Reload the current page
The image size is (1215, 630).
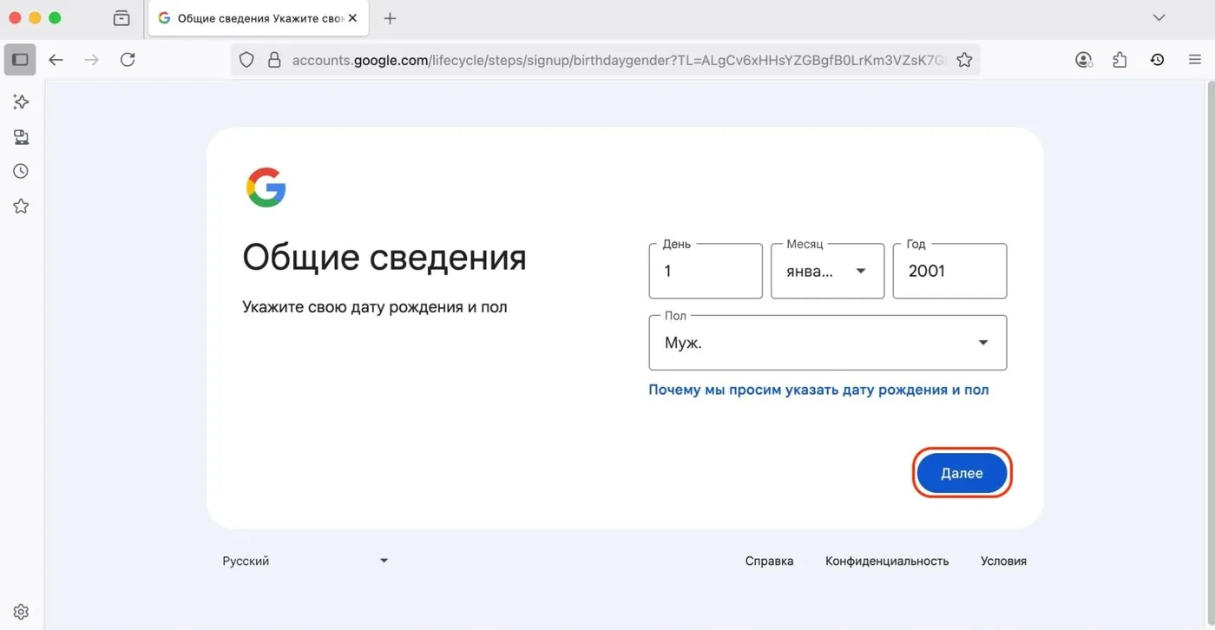tap(128, 60)
